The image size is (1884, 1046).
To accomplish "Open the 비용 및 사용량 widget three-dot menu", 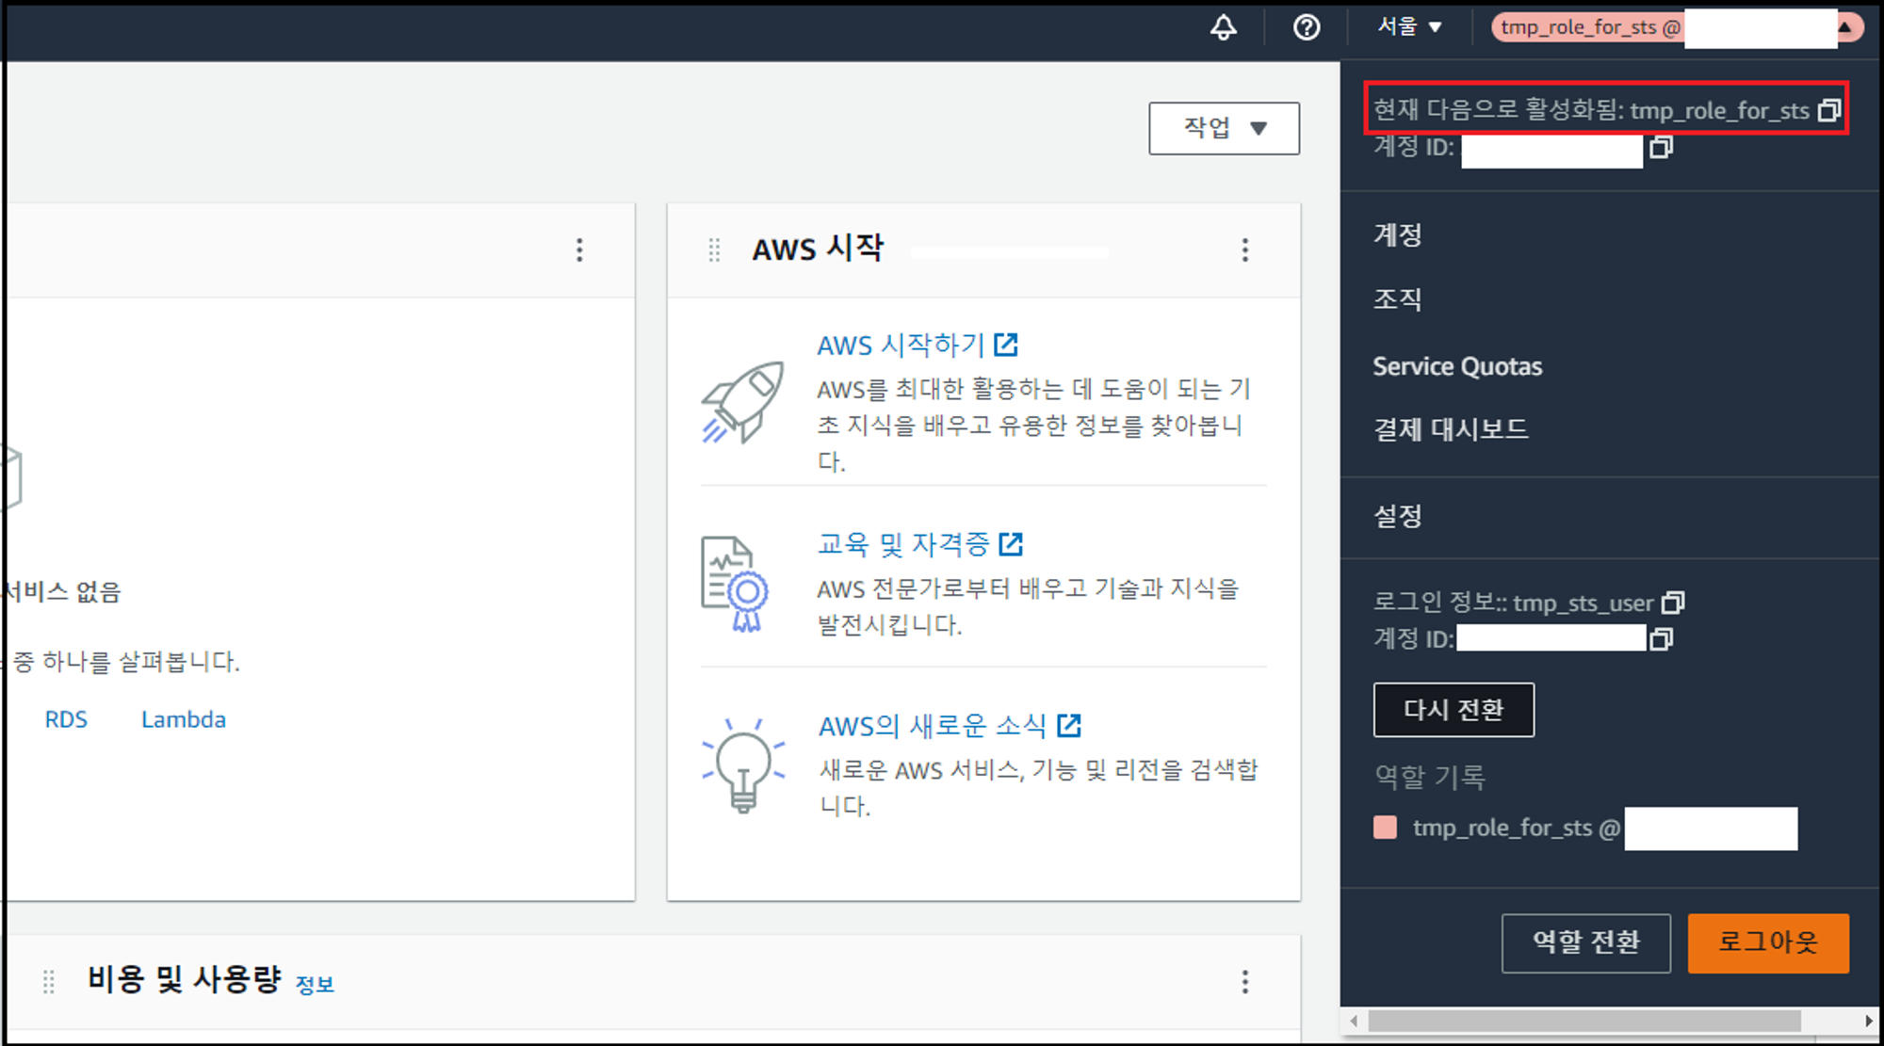I will (1244, 982).
